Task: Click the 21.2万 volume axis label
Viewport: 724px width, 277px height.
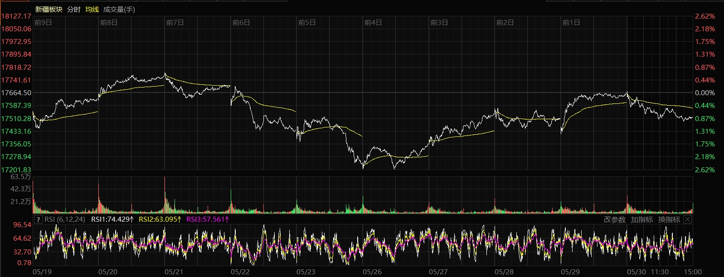Action: pos(21,201)
